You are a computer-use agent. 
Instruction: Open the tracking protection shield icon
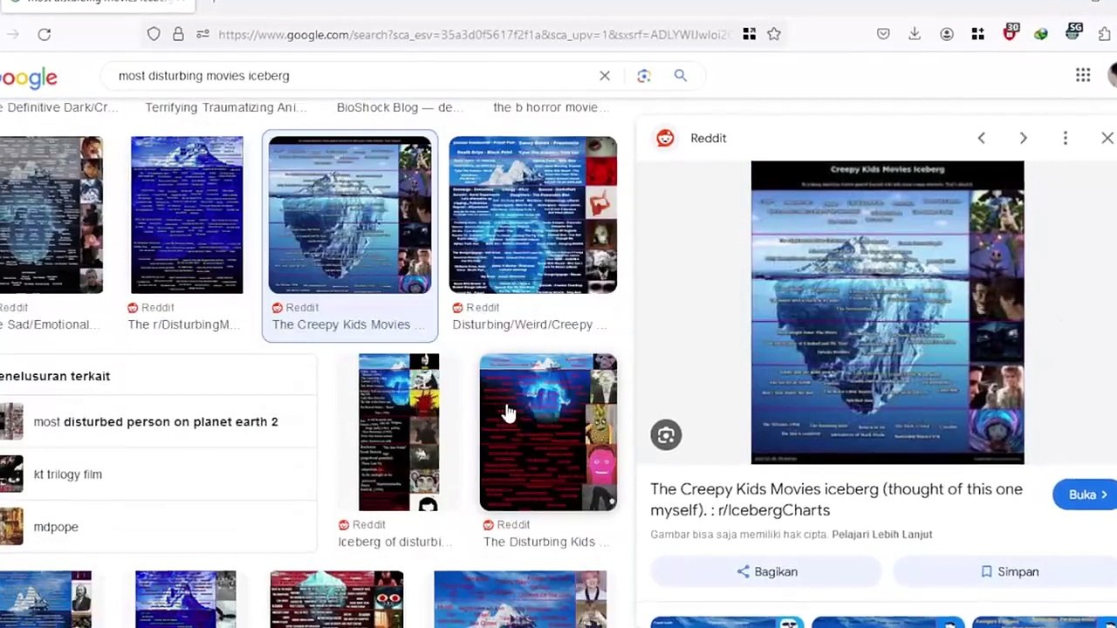tap(154, 34)
